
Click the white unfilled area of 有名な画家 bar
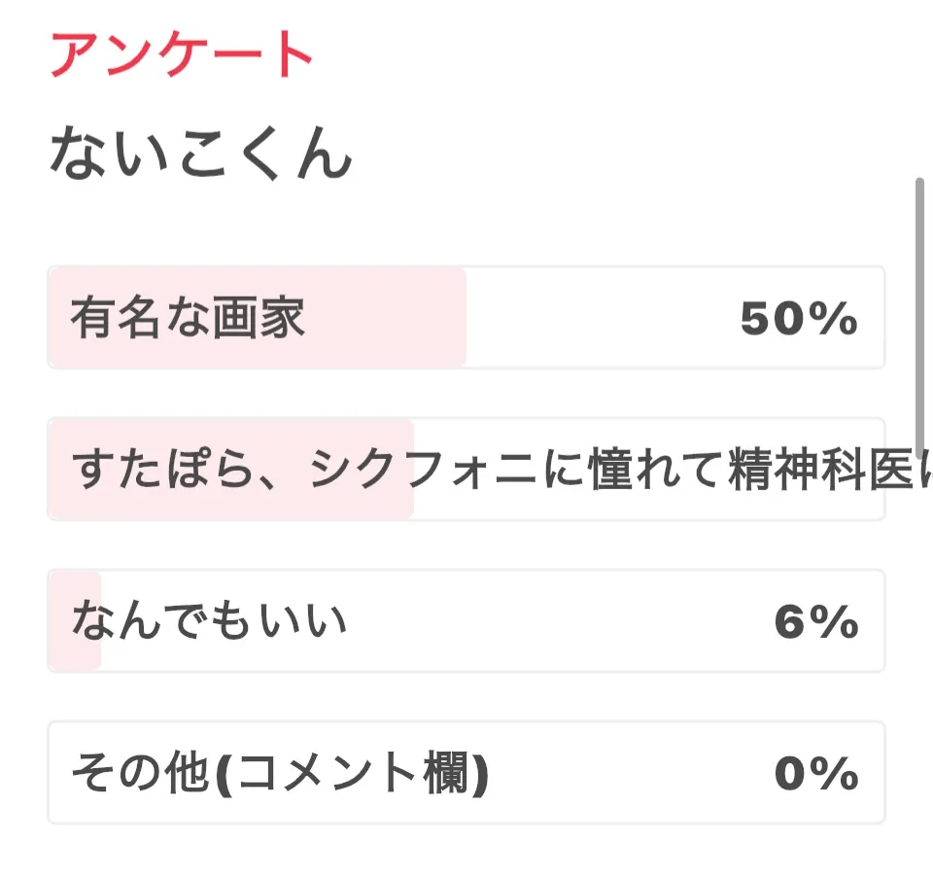(x=603, y=318)
